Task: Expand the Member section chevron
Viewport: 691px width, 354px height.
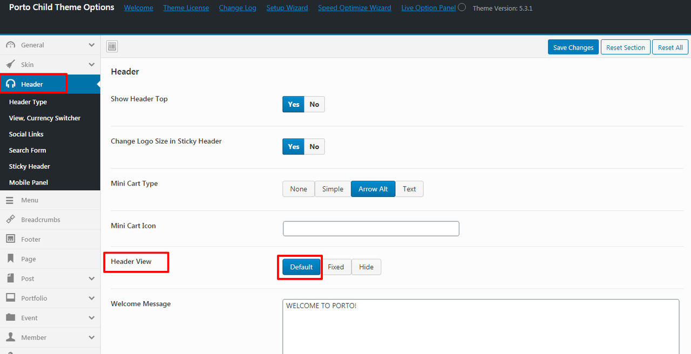Action: pos(92,337)
